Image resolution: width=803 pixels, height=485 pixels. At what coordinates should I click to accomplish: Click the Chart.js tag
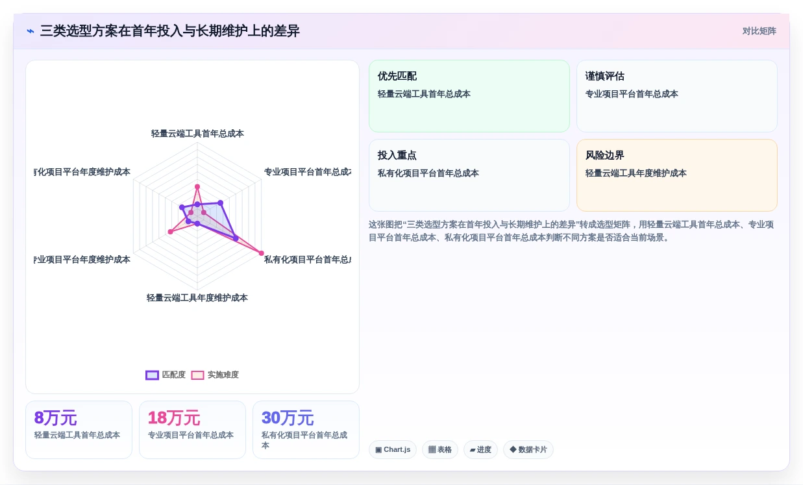point(393,450)
